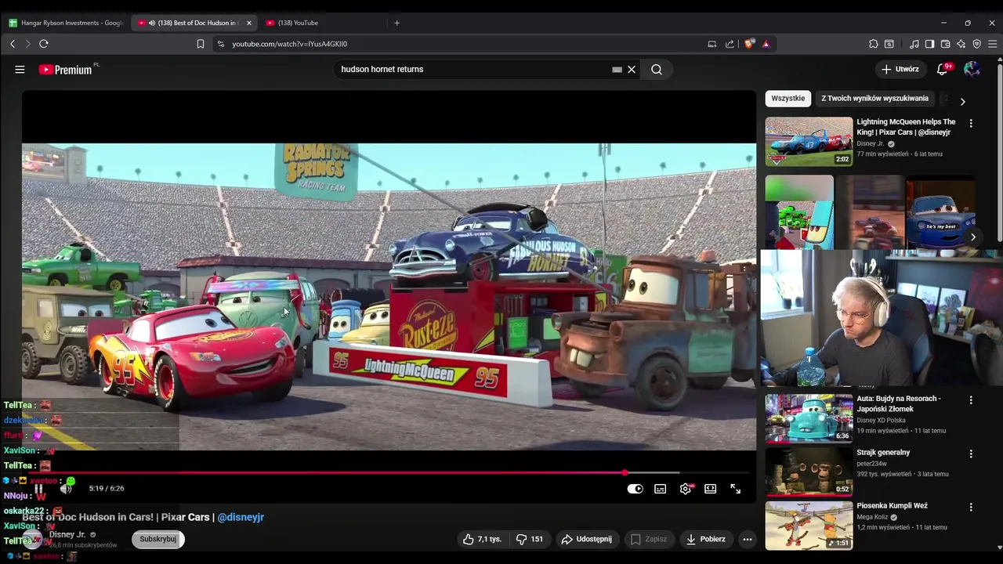Image resolution: width=1003 pixels, height=564 pixels.
Task: Open more options for Piosenka Kumpli Weź
Action: pos(971,508)
